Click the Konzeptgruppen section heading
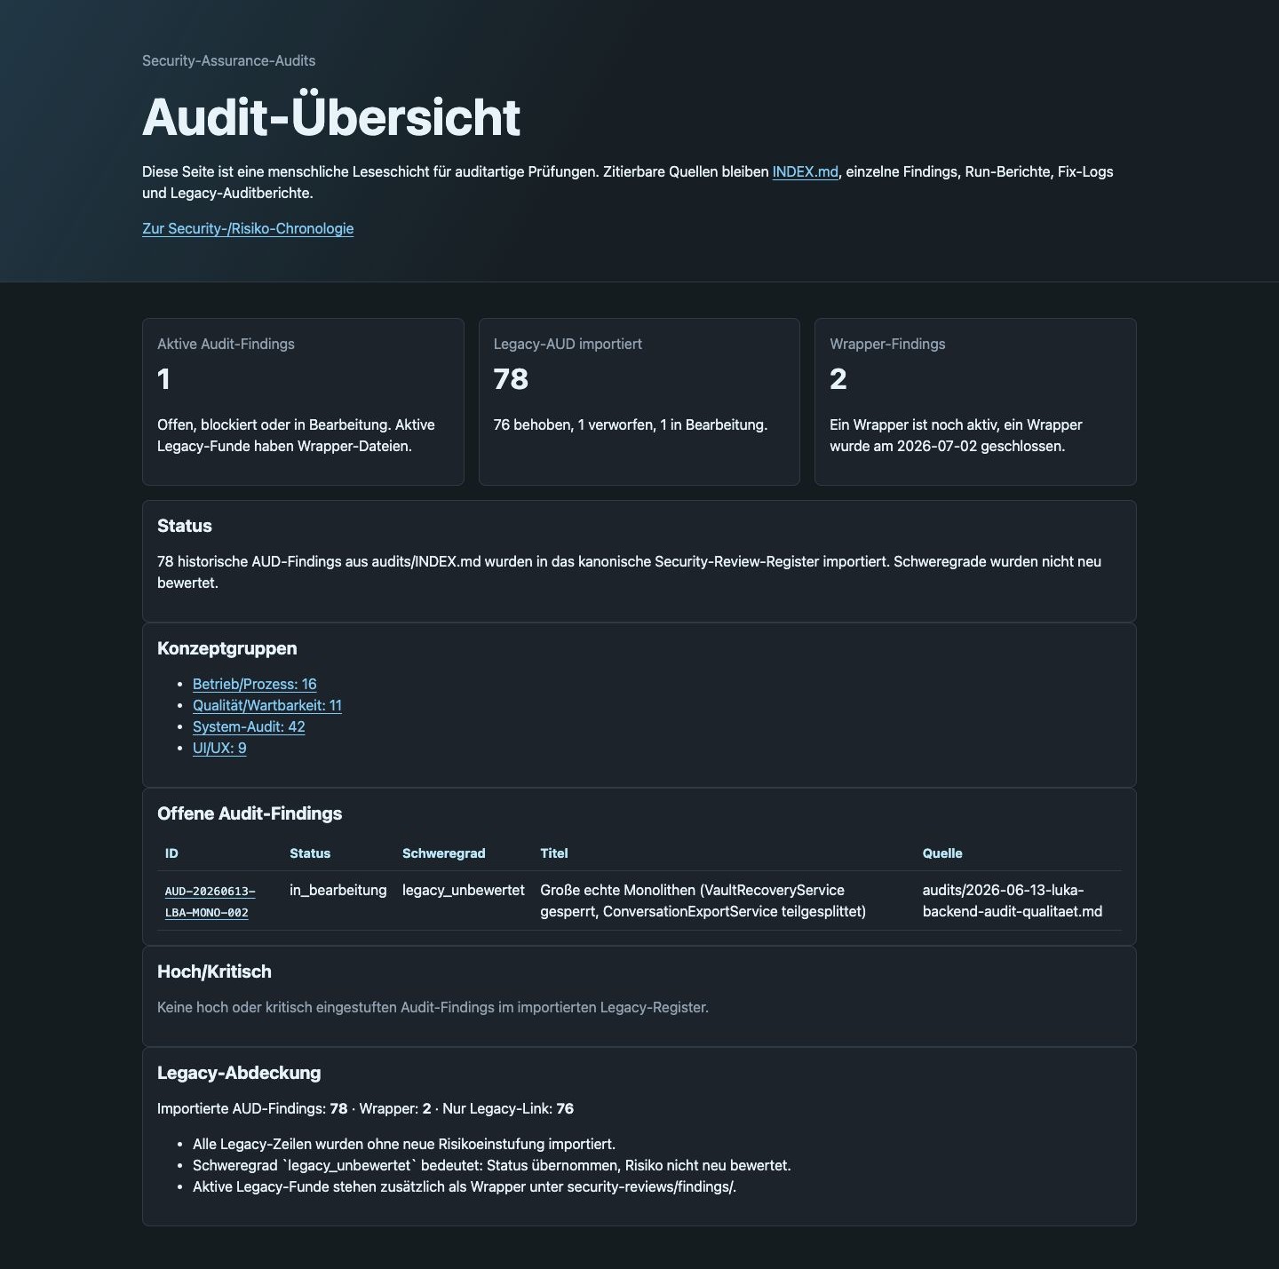 coord(227,648)
